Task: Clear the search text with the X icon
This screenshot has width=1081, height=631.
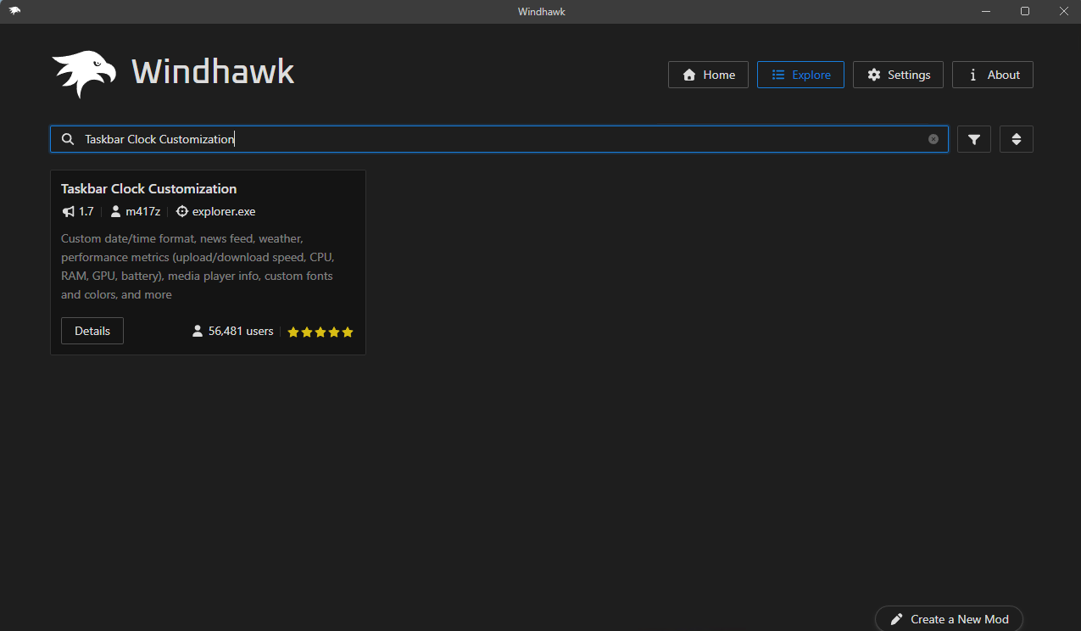Action: (x=933, y=139)
